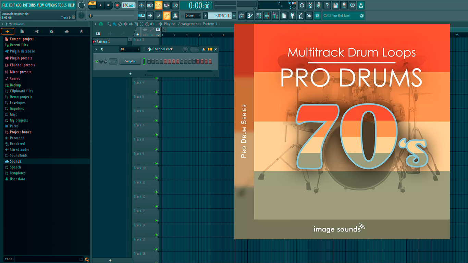
Task: Expand the Channel presets folder
Action: (x=22, y=65)
